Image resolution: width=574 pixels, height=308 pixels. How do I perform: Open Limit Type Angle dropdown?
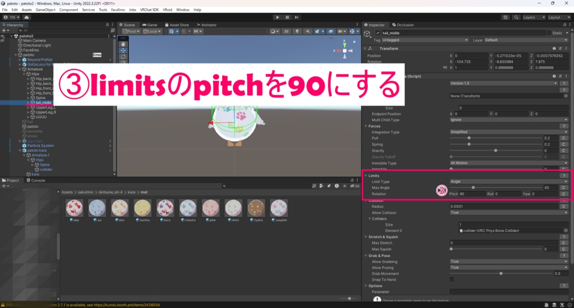tap(509, 181)
